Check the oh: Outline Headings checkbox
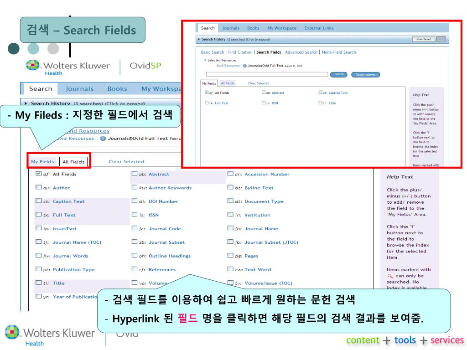This screenshot has height=350, width=467. (135, 255)
